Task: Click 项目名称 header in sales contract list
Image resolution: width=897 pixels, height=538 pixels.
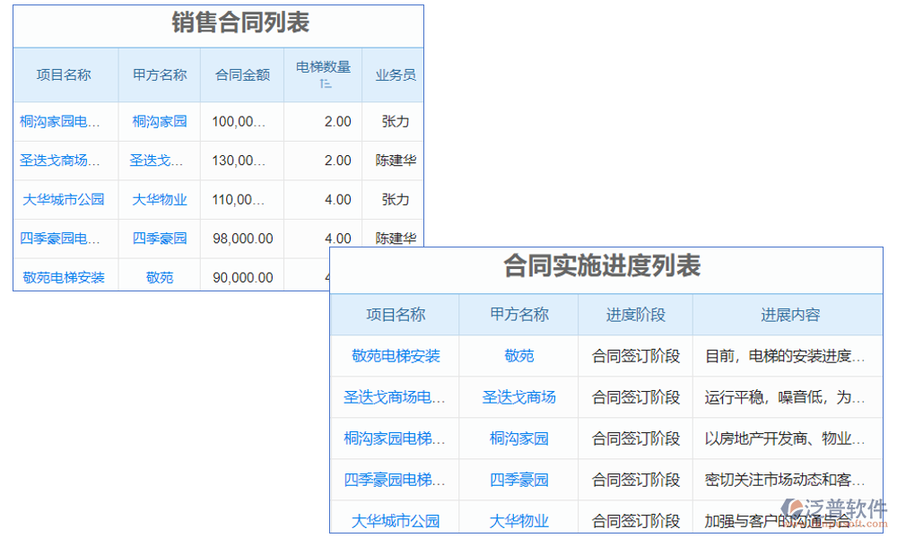Action: click(65, 75)
